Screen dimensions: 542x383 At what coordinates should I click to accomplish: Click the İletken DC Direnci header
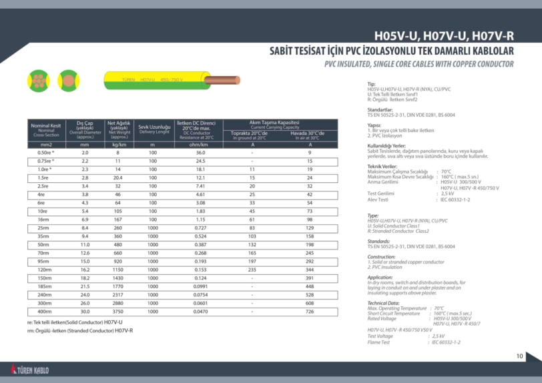tap(196, 129)
